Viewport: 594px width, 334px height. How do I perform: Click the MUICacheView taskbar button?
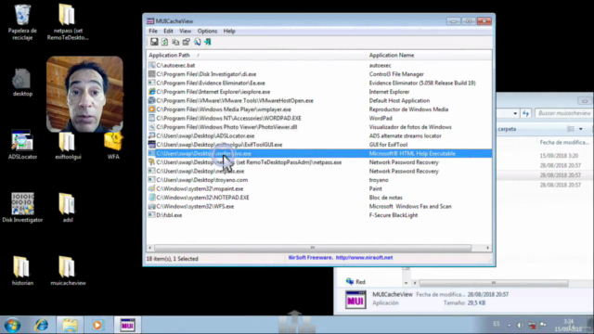(x=127, y=326)
